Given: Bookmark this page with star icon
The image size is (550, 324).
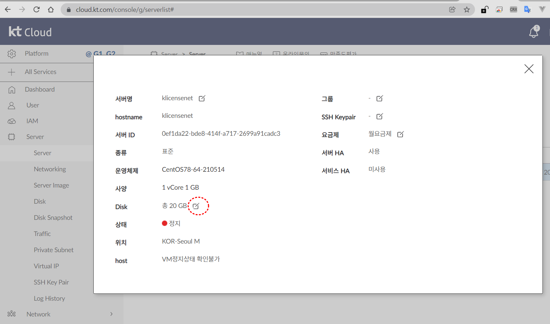Looking at the screenshot, I should point(467,9).
